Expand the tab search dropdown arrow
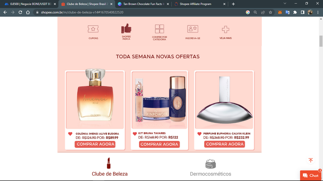The width and height of the screenshot is (323, 181). [x=285, y=4]
